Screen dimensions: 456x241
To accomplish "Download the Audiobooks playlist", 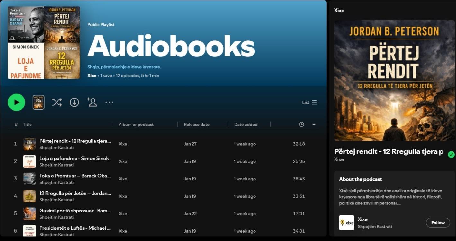I will pos(75,102).
